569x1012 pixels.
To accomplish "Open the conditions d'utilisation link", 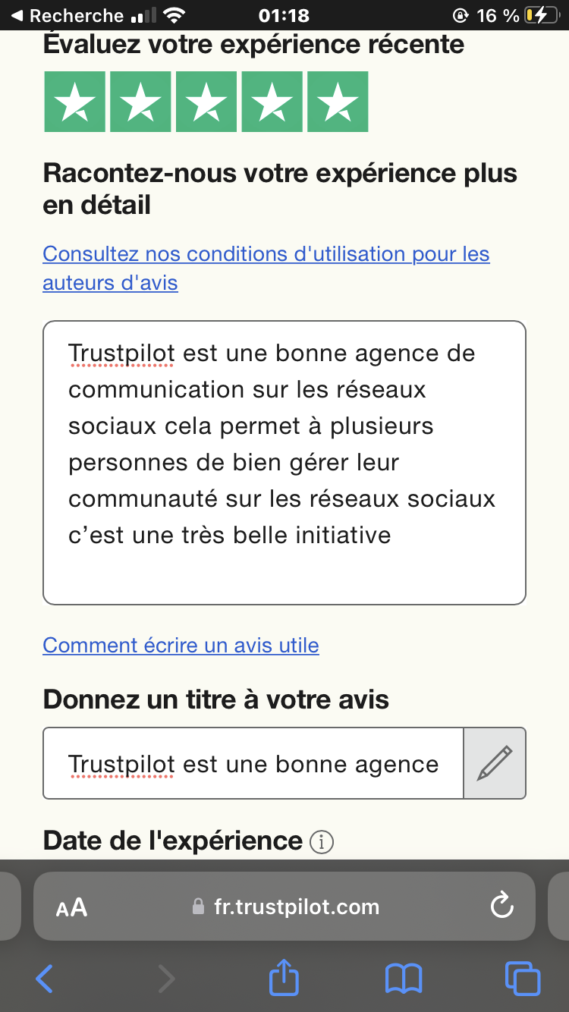I will [x=266, y=254].
